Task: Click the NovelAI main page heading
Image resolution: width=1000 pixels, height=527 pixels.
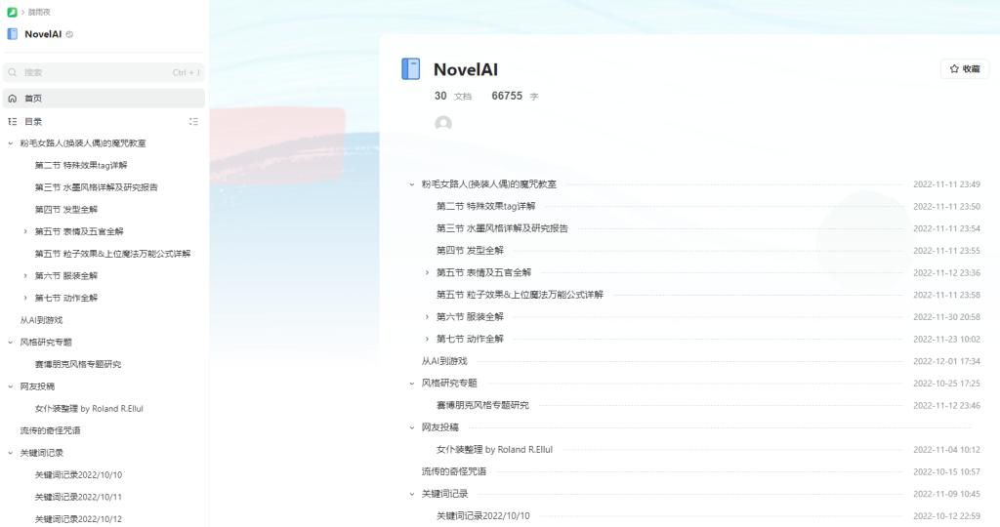Action: coord(466,69)
